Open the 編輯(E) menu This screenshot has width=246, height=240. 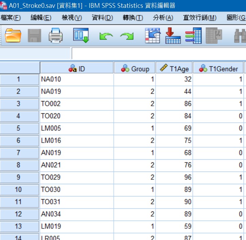41,18
